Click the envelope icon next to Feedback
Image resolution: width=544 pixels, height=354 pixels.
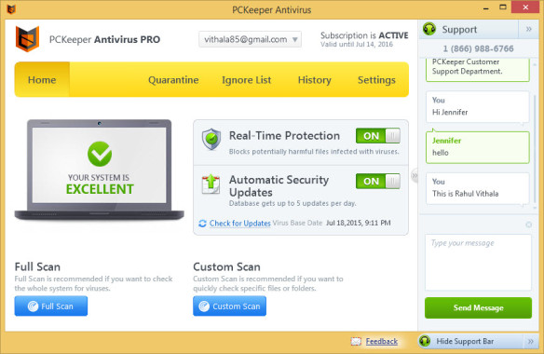click(x=356, y=341)
